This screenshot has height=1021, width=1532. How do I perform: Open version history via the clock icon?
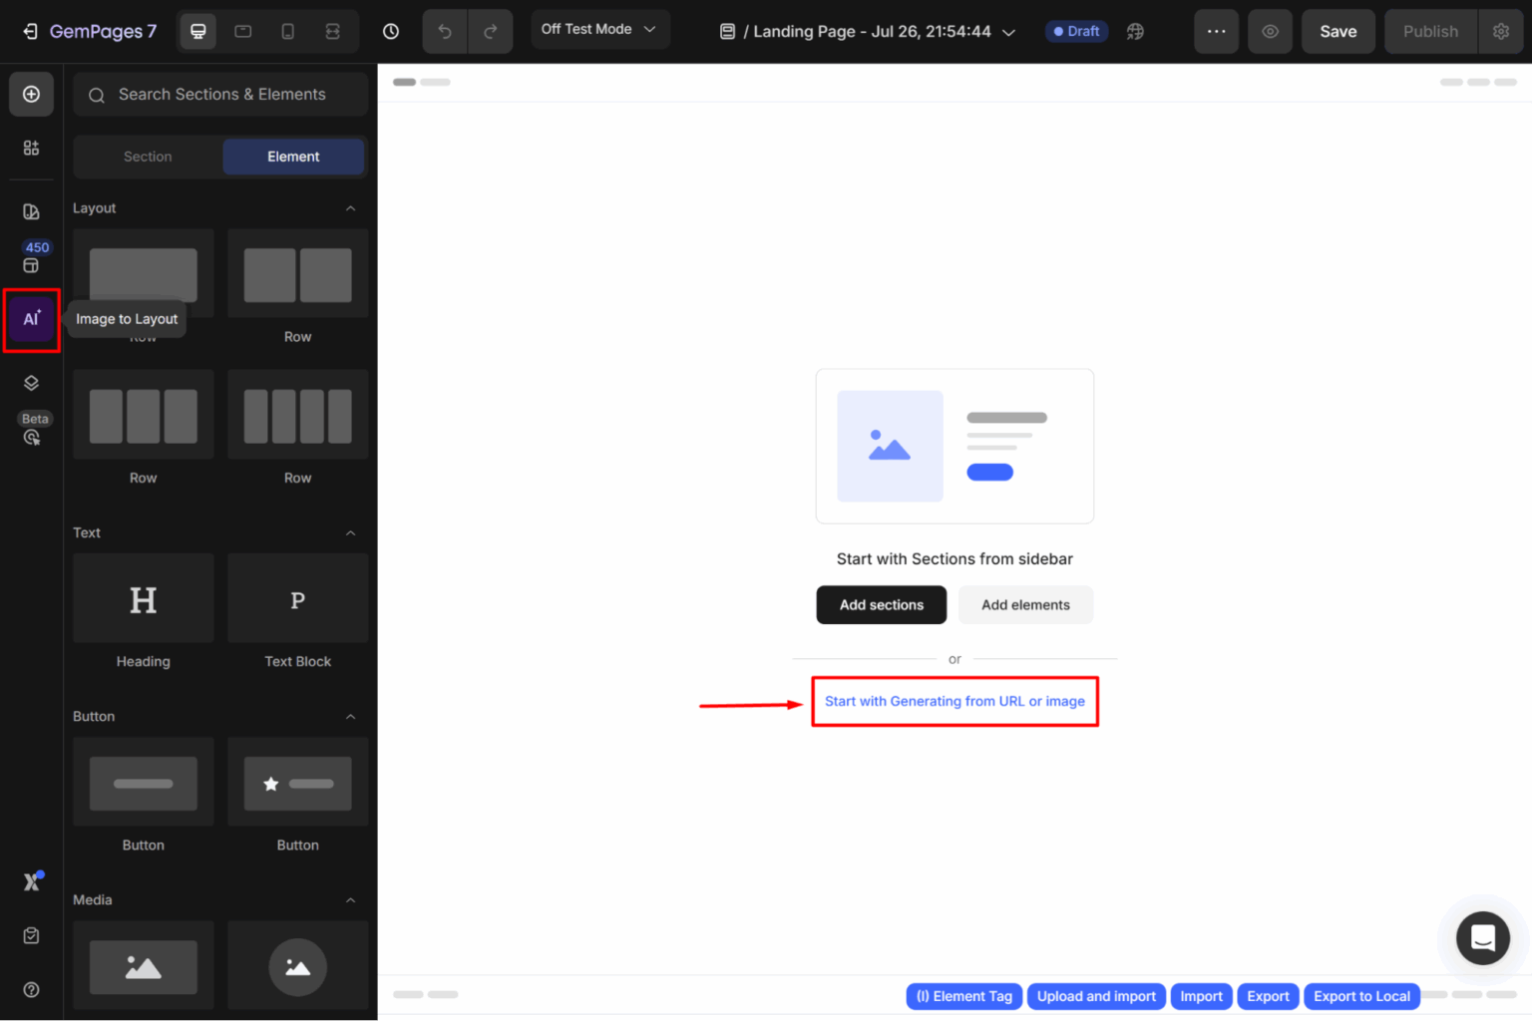[x=390, y=31]
